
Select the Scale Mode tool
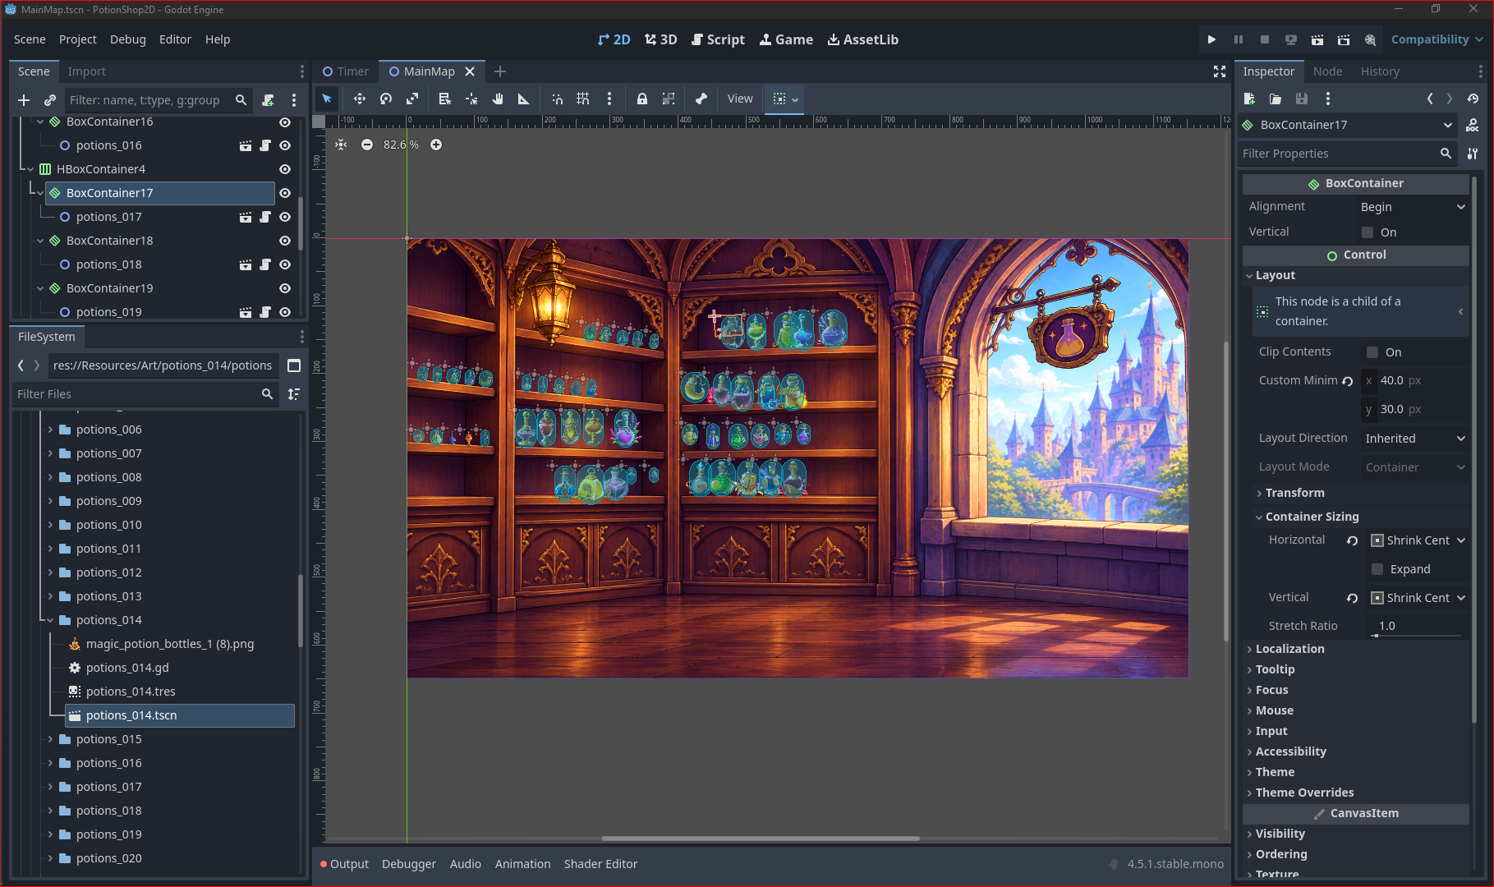412,99
